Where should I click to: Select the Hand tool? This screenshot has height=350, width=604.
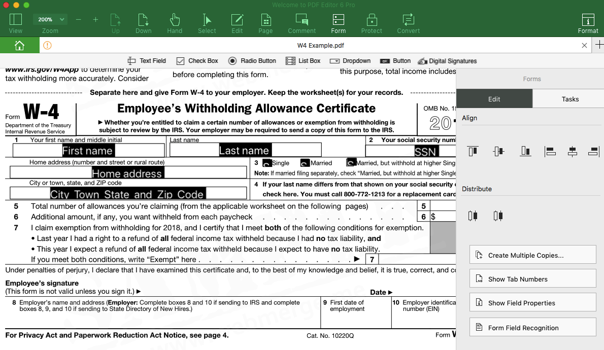click(175, 23)
